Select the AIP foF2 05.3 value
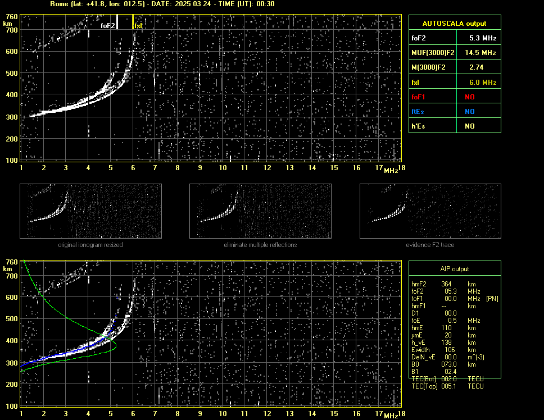This screenshot has width=544, height=420. click(451, 291)
